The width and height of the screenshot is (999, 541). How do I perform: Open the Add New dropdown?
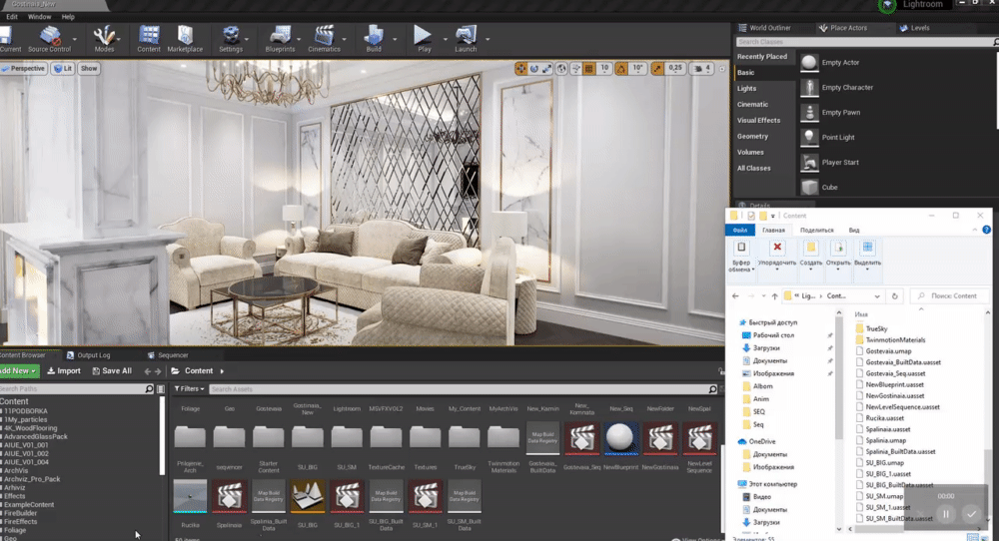(20, 370)
